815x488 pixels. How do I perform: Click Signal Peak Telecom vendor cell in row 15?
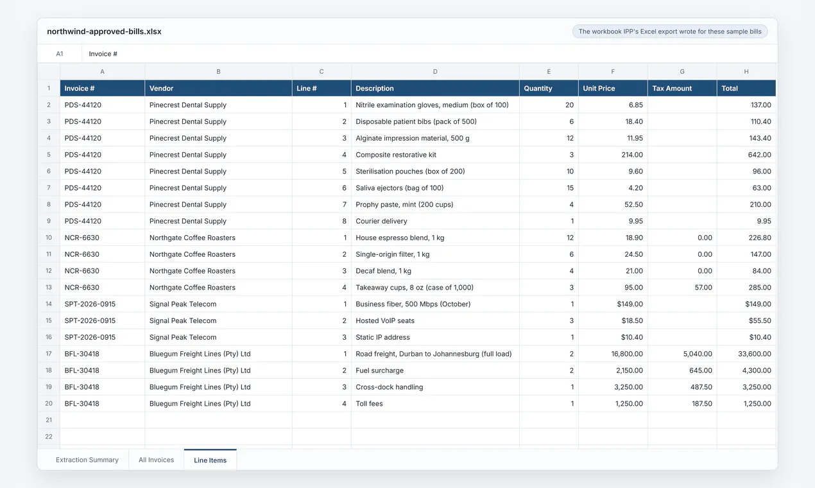[x=218, y=320]
